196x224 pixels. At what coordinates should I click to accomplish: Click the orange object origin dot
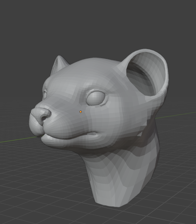[81, 112]
